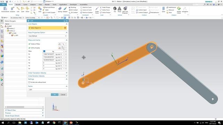The width and height of the screenshot is (223, 125).
Task: Open the Entire Assembly scope dropdown
Action: tap(32, 18)
